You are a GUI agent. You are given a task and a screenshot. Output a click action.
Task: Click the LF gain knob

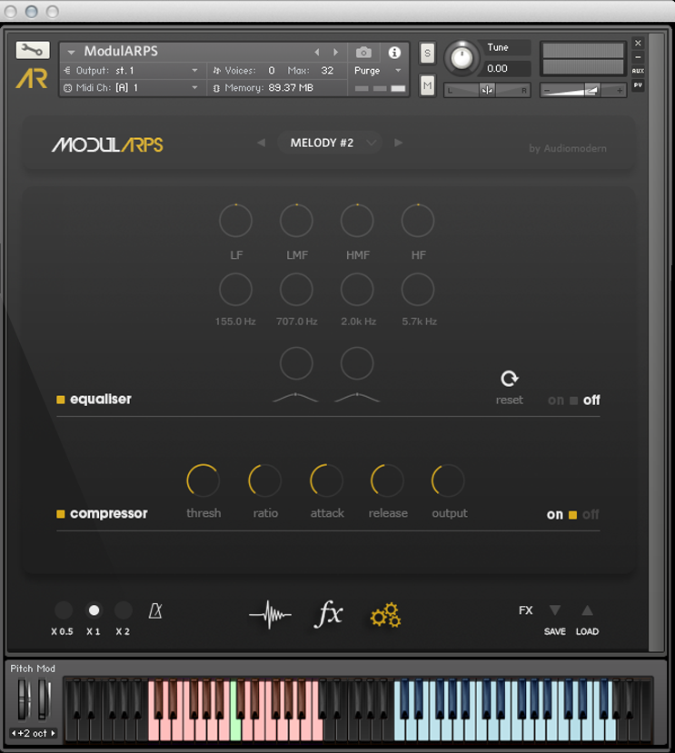tap(235, 221)
